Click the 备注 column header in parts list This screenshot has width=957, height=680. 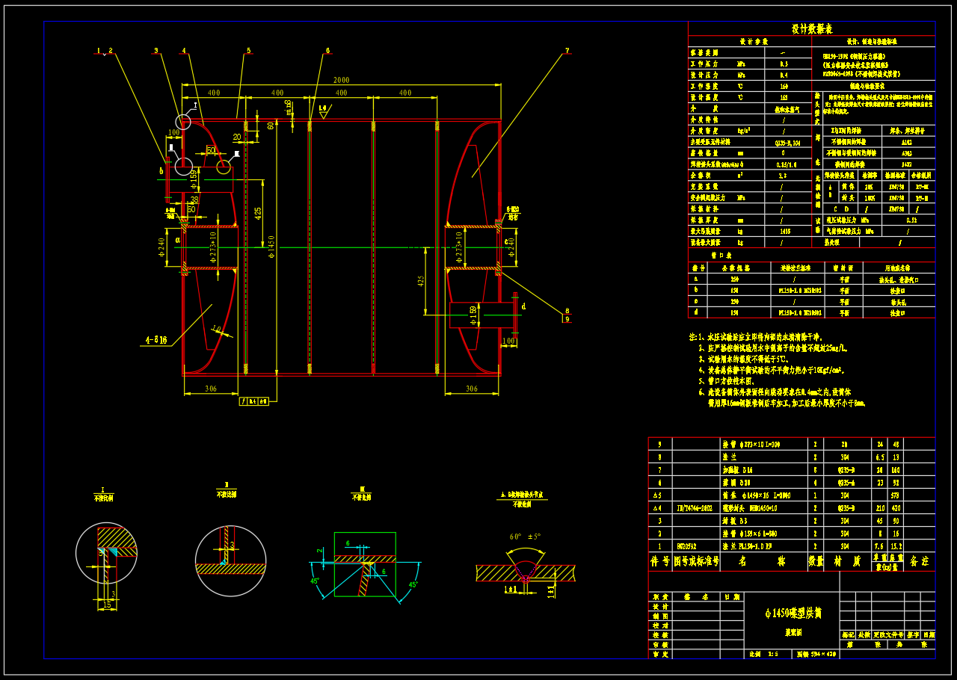pos(920,560)
